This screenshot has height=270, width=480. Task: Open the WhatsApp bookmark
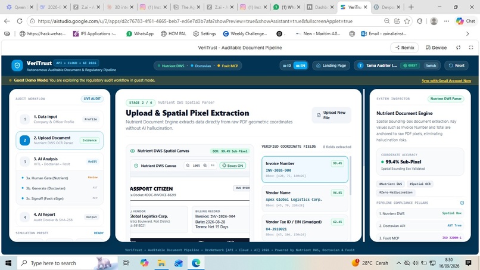click(140, 34)
